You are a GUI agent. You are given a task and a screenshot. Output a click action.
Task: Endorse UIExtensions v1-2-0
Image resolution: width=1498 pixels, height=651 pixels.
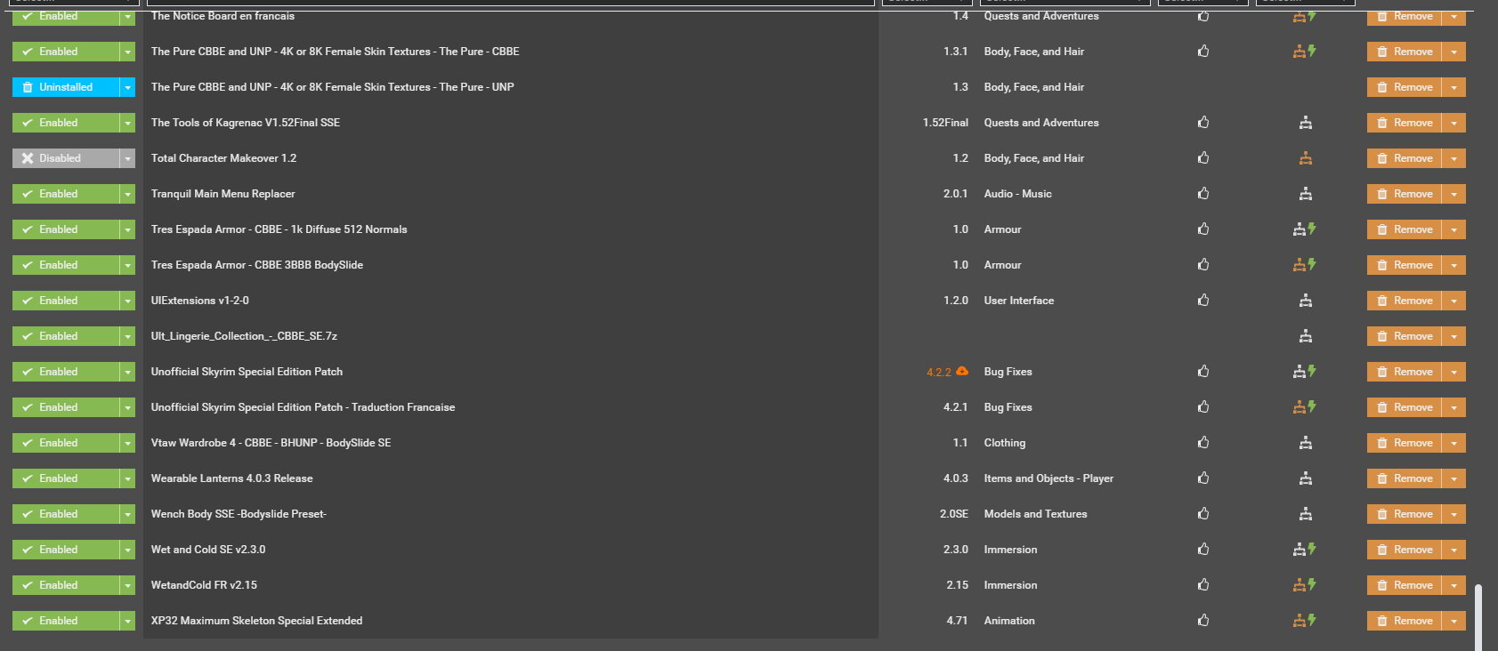pyautogui.click(x=1203, y=301)
